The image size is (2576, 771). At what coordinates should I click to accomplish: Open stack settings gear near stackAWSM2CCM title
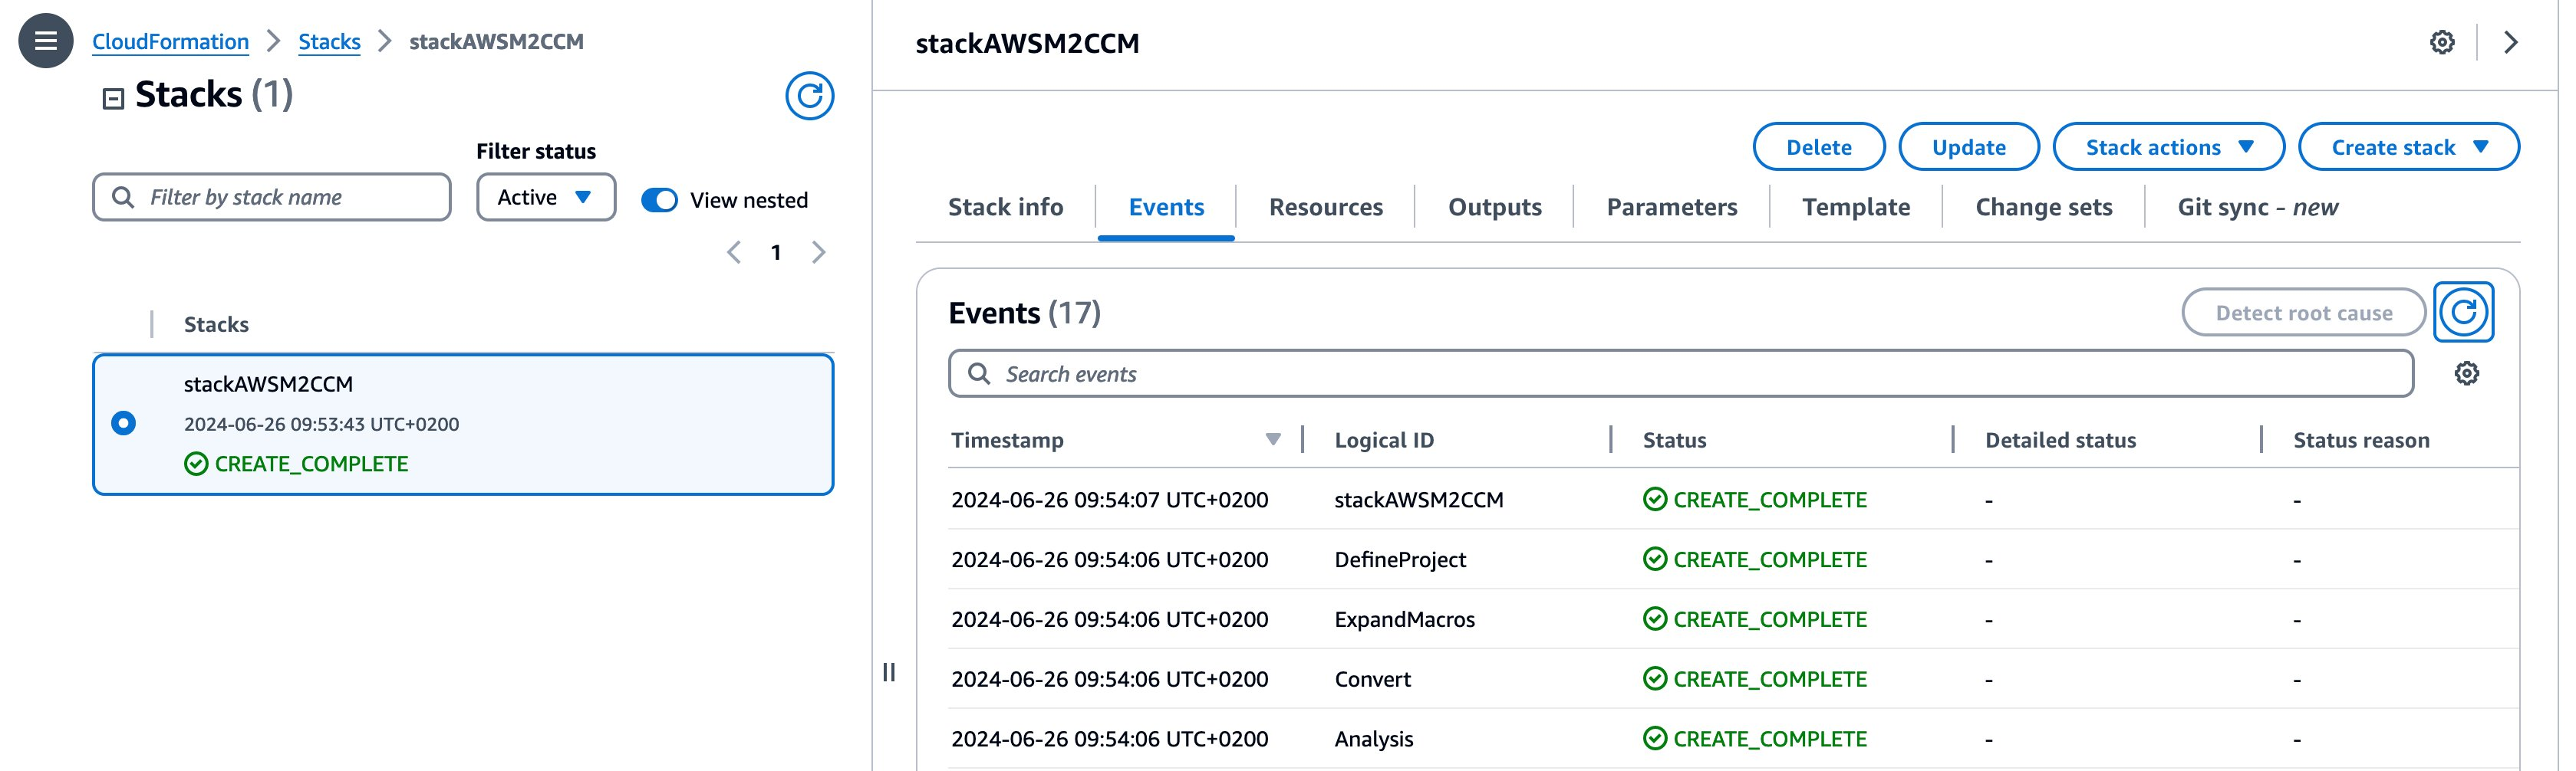coord(2441,42)
